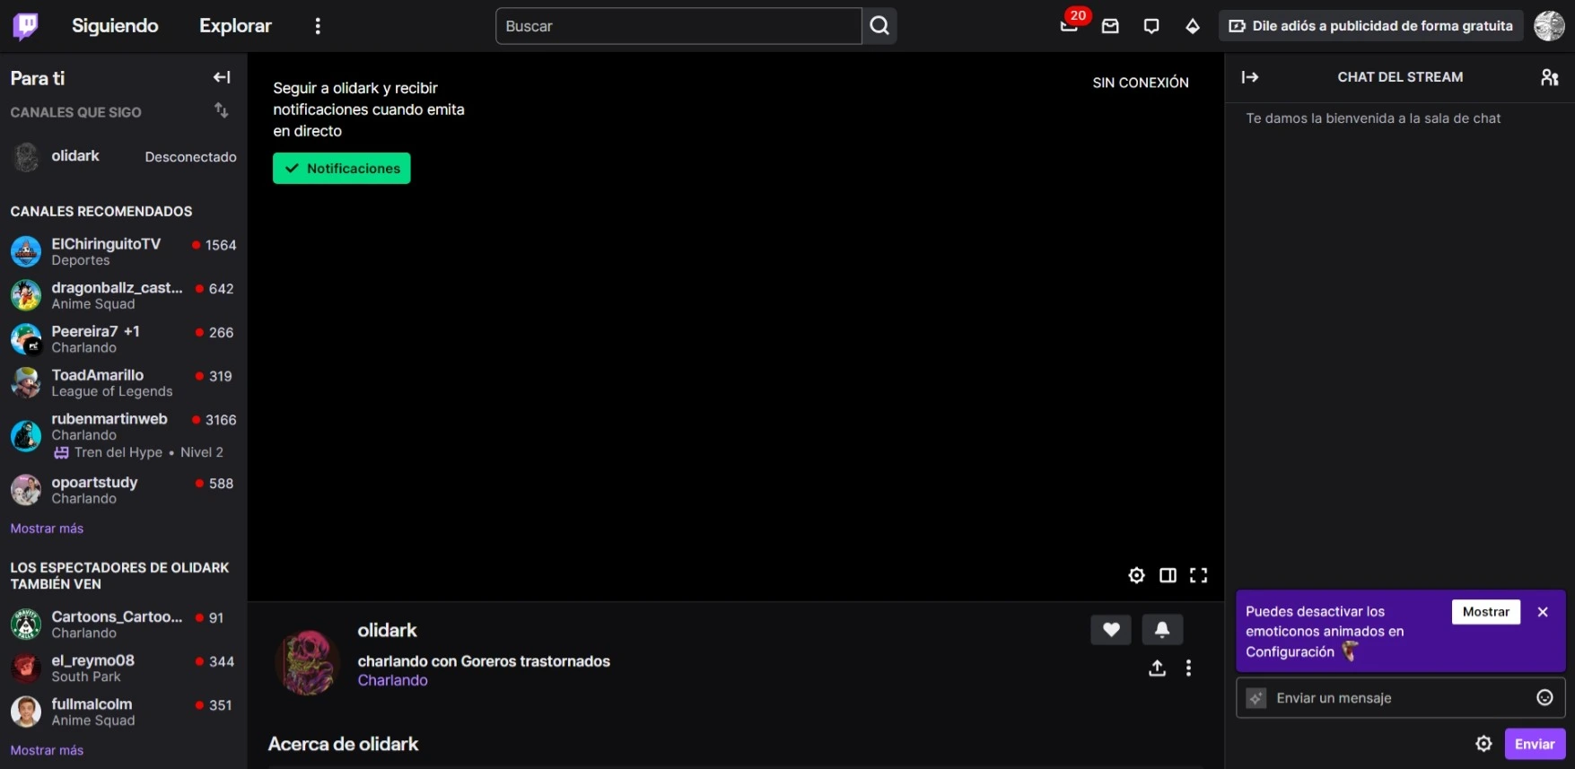1575x769 pixels.
Task: Open Cartoons_Cartoo... channel
Action: [x=124, y=625]
